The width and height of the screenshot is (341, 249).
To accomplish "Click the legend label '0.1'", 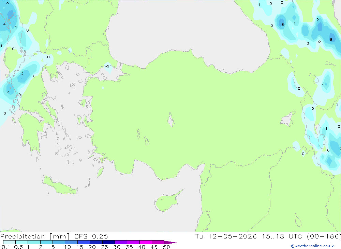I will coord(6,247).
